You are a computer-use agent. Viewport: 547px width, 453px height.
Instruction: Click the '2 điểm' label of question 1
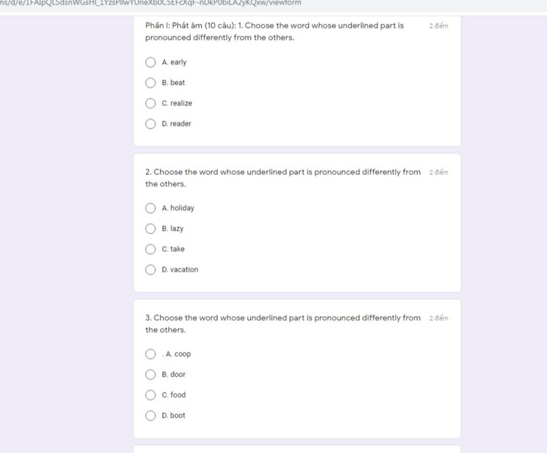coord(439,26)
